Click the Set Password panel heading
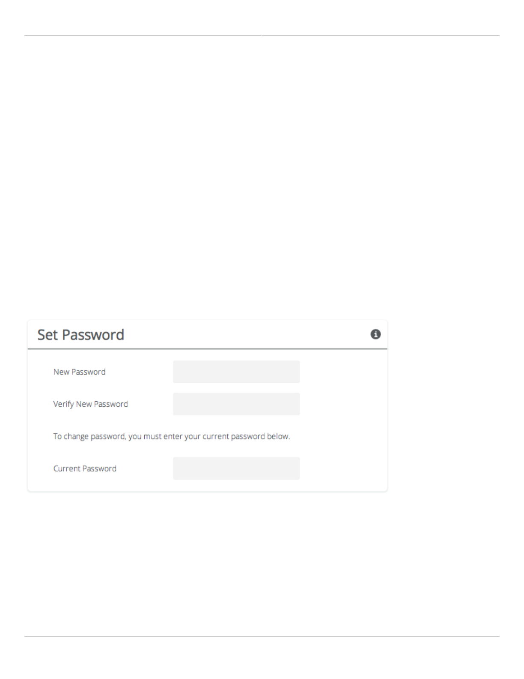 (x=80, y=334)
